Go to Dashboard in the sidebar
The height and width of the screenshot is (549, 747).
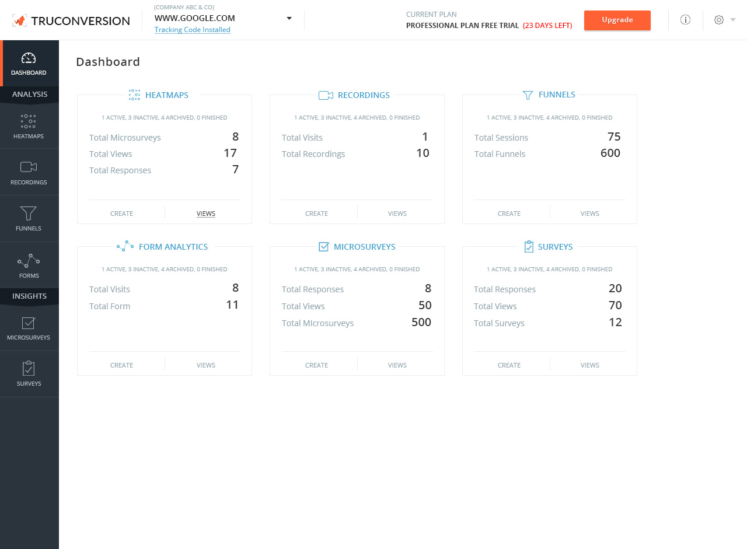tap(29, 64)
